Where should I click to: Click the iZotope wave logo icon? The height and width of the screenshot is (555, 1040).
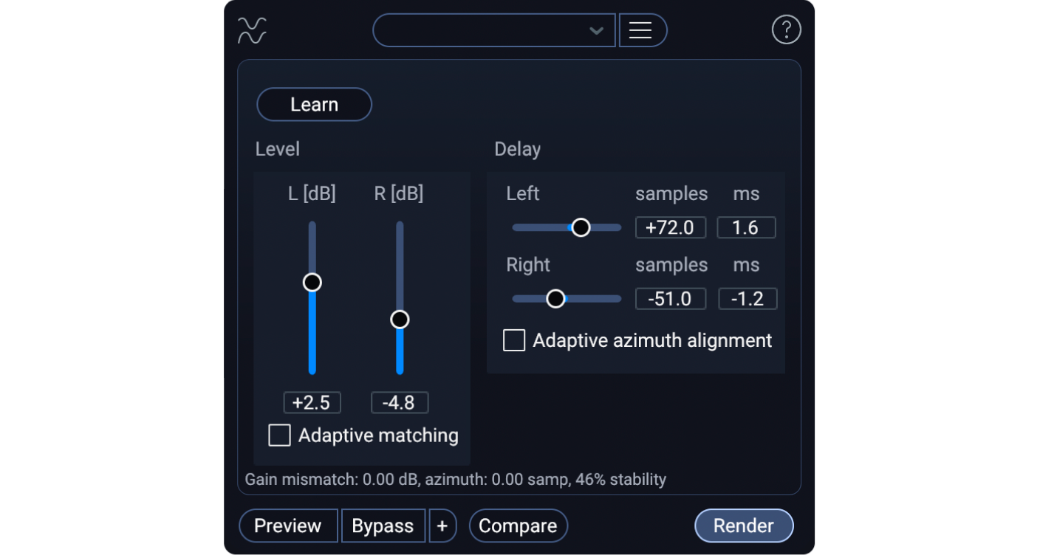tap(251, 30)
